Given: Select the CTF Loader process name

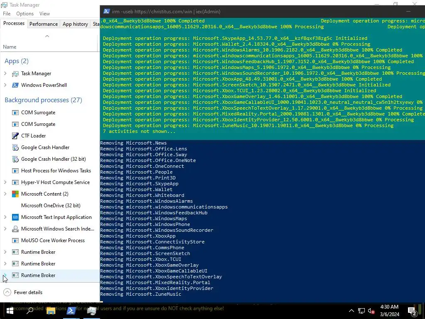Looking at the screenshot, I should [33, 136].
